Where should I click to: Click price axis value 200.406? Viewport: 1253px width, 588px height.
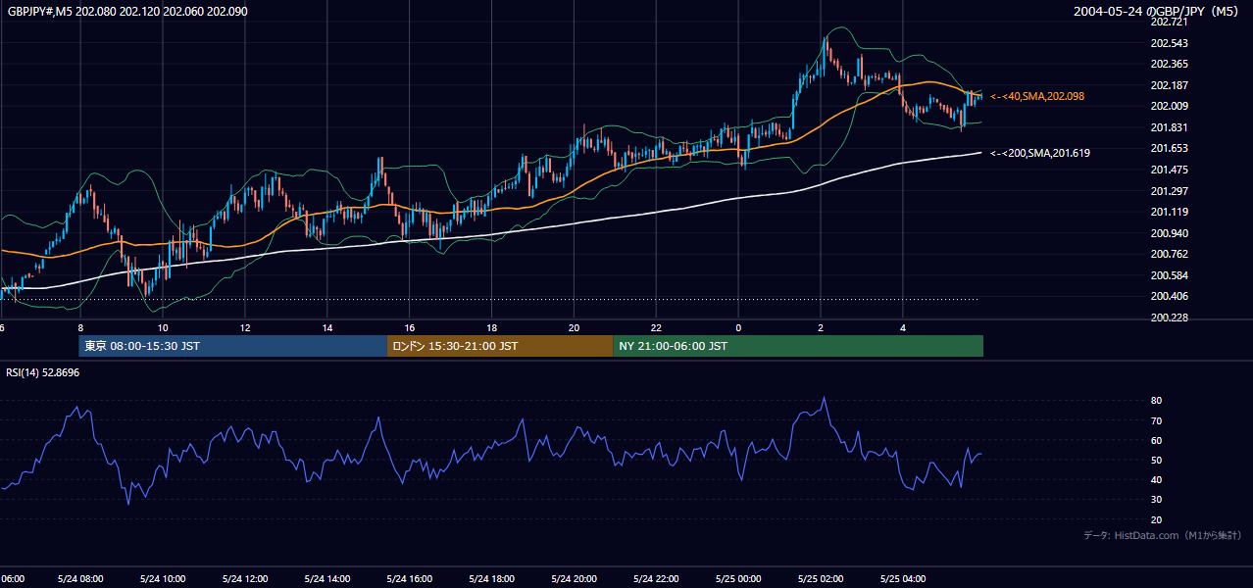tap(1169, 296)
